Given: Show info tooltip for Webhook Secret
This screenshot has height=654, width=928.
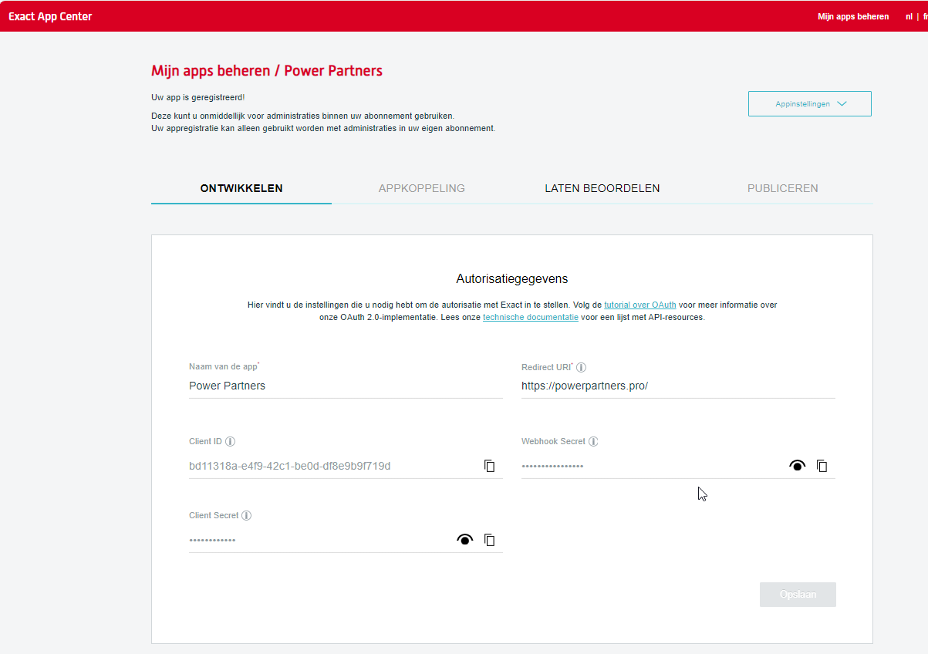Looking at the screenshot, I should (x=593, y=442).
